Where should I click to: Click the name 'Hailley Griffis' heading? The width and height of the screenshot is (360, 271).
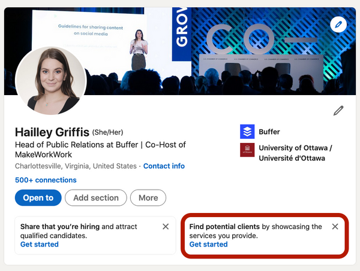52,132
